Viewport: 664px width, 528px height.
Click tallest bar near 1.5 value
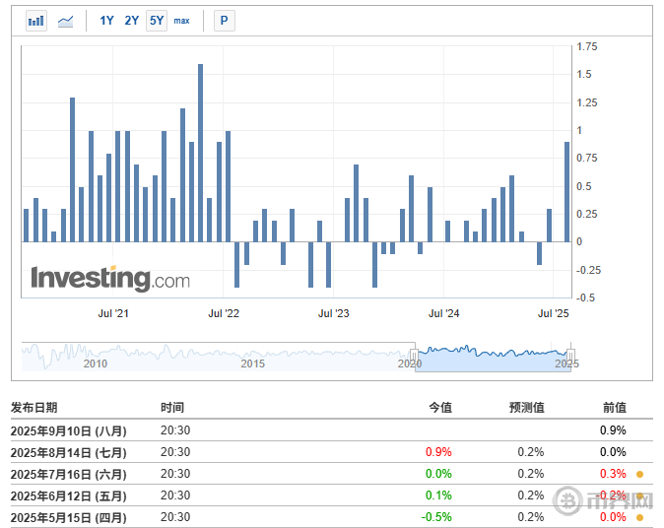coord(200,153)
